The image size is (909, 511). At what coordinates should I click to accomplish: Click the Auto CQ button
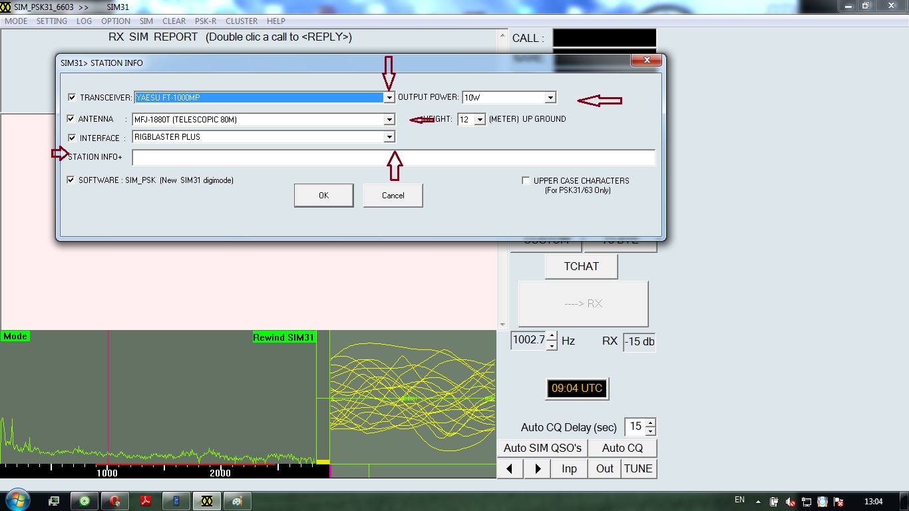(623, 448)
